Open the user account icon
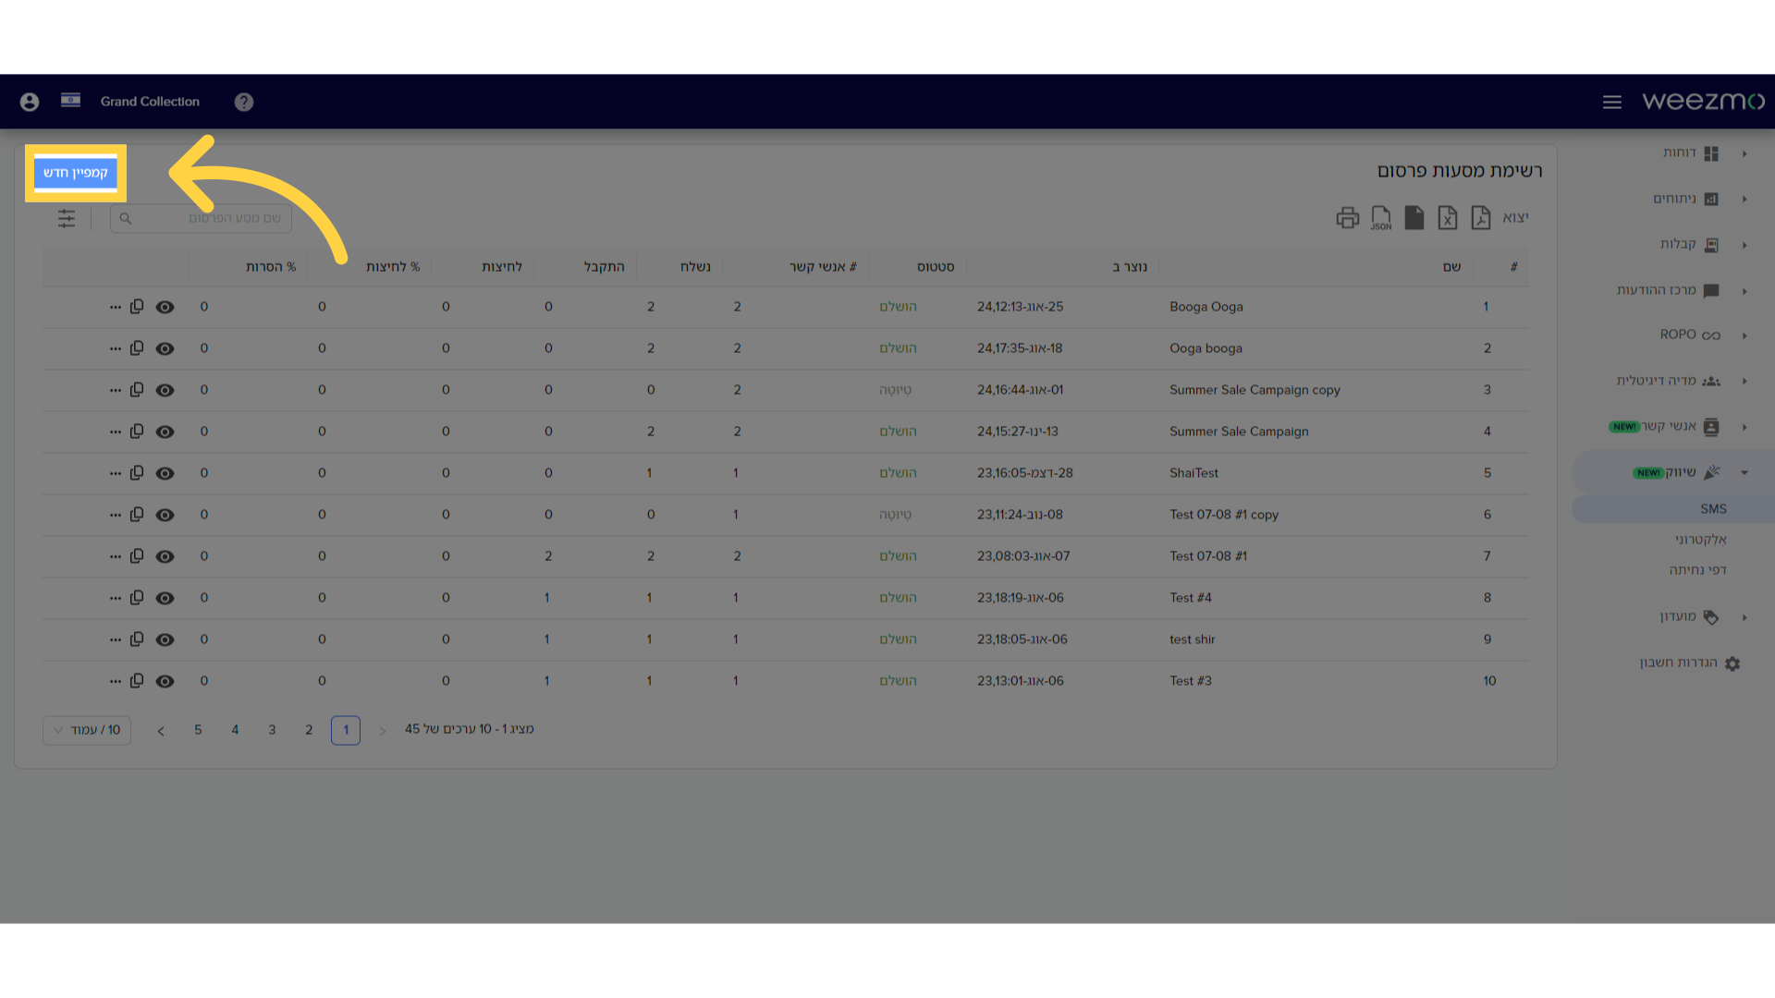 point(30,102)
